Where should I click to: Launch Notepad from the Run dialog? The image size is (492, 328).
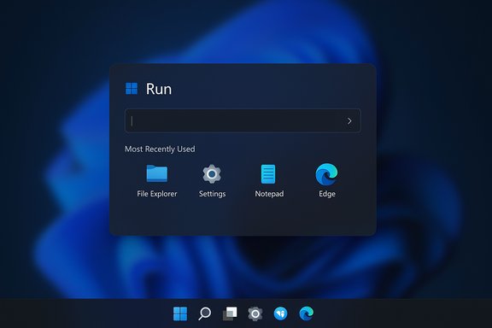(269, 181)
